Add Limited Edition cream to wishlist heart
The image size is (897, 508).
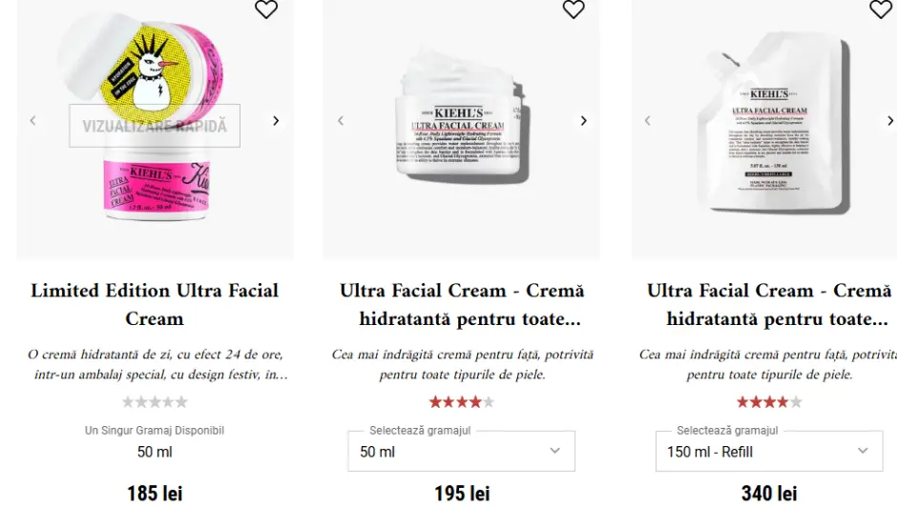coord(266,9)
